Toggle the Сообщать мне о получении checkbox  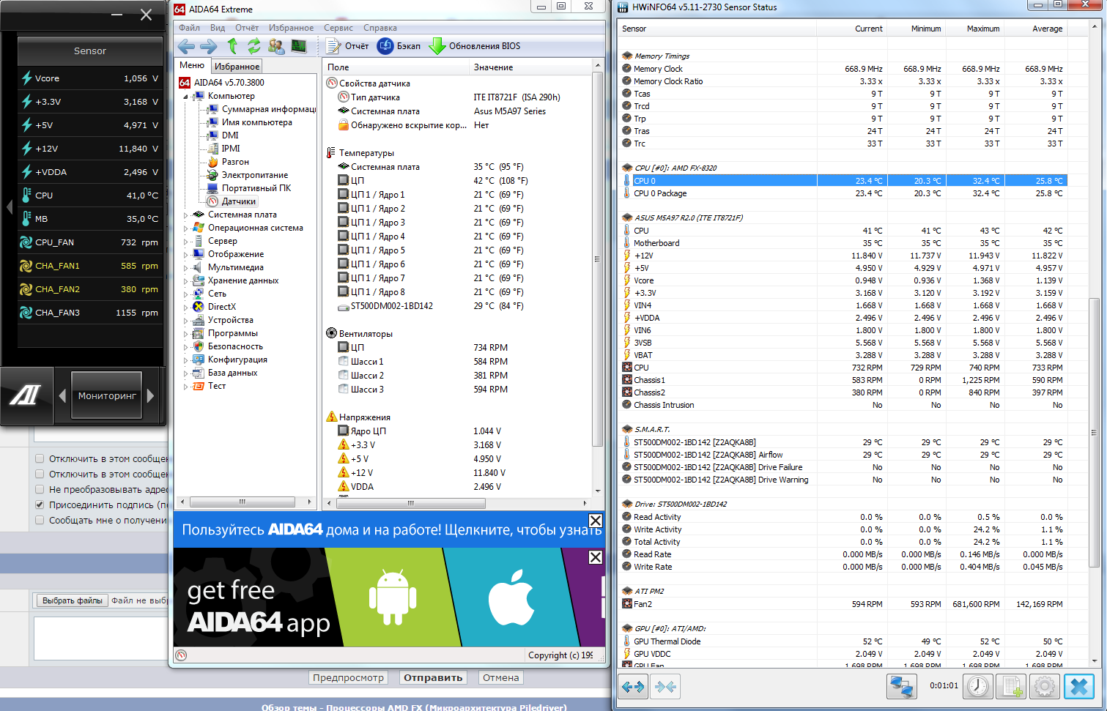point(40,520)
